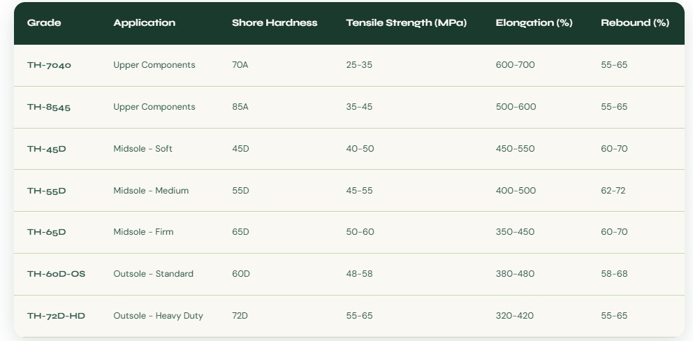The width and height of the screenshot is (693, 341).
Task: Select the Elongation (%) column header
Action: pyautogui.click(x=534, y=23)
